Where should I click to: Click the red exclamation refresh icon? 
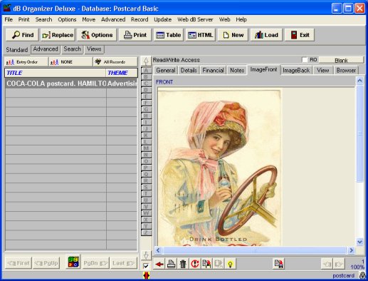click(195, 264)
